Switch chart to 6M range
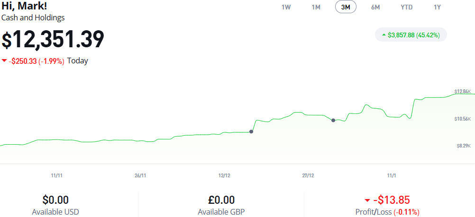 [375, 7]
